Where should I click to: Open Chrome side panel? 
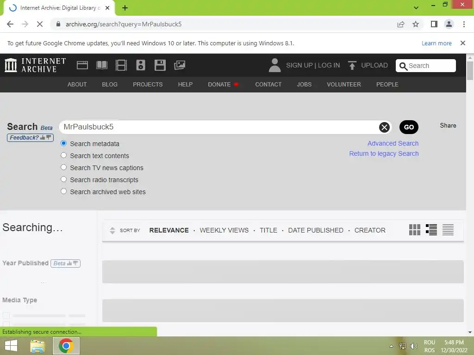434,24
